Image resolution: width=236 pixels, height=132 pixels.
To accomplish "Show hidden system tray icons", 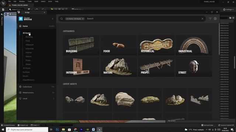I will tap(206, 129).
